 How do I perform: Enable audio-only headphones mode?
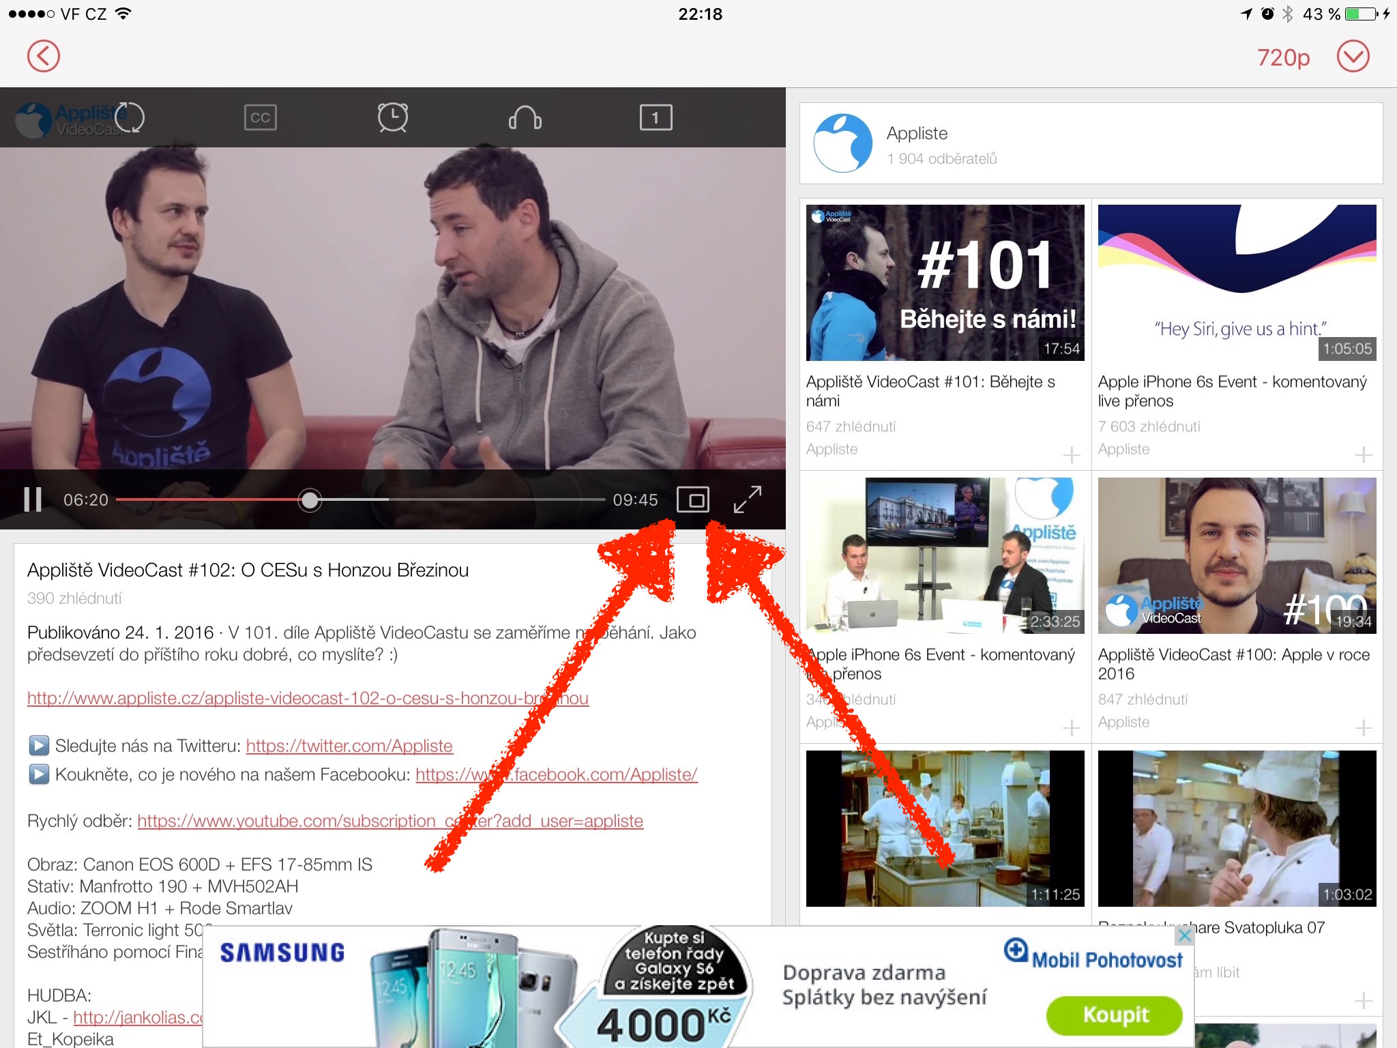(x=525, y=118)
